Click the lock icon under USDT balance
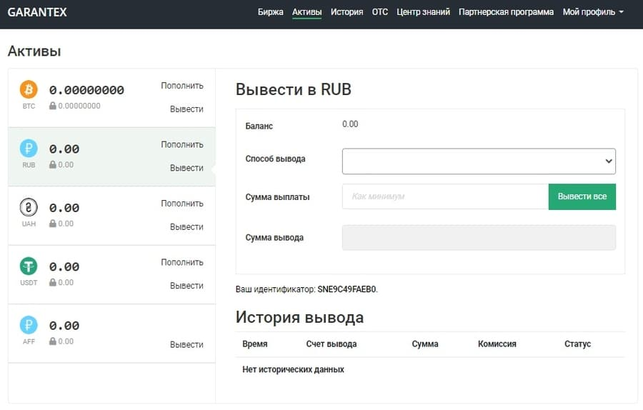Viewport: 643px width, 410px height. 53,282
